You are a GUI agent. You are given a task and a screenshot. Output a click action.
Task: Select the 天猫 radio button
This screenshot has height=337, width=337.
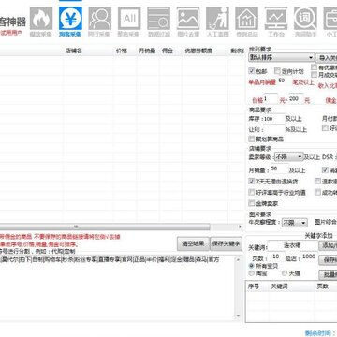click(x=285, y=273)
